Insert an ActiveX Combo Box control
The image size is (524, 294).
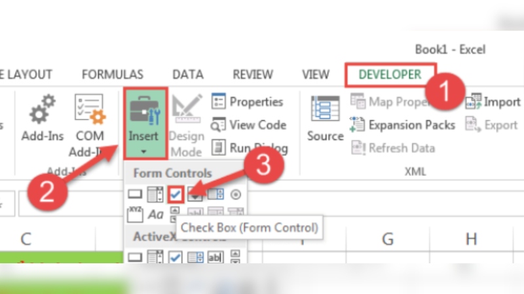155,257
